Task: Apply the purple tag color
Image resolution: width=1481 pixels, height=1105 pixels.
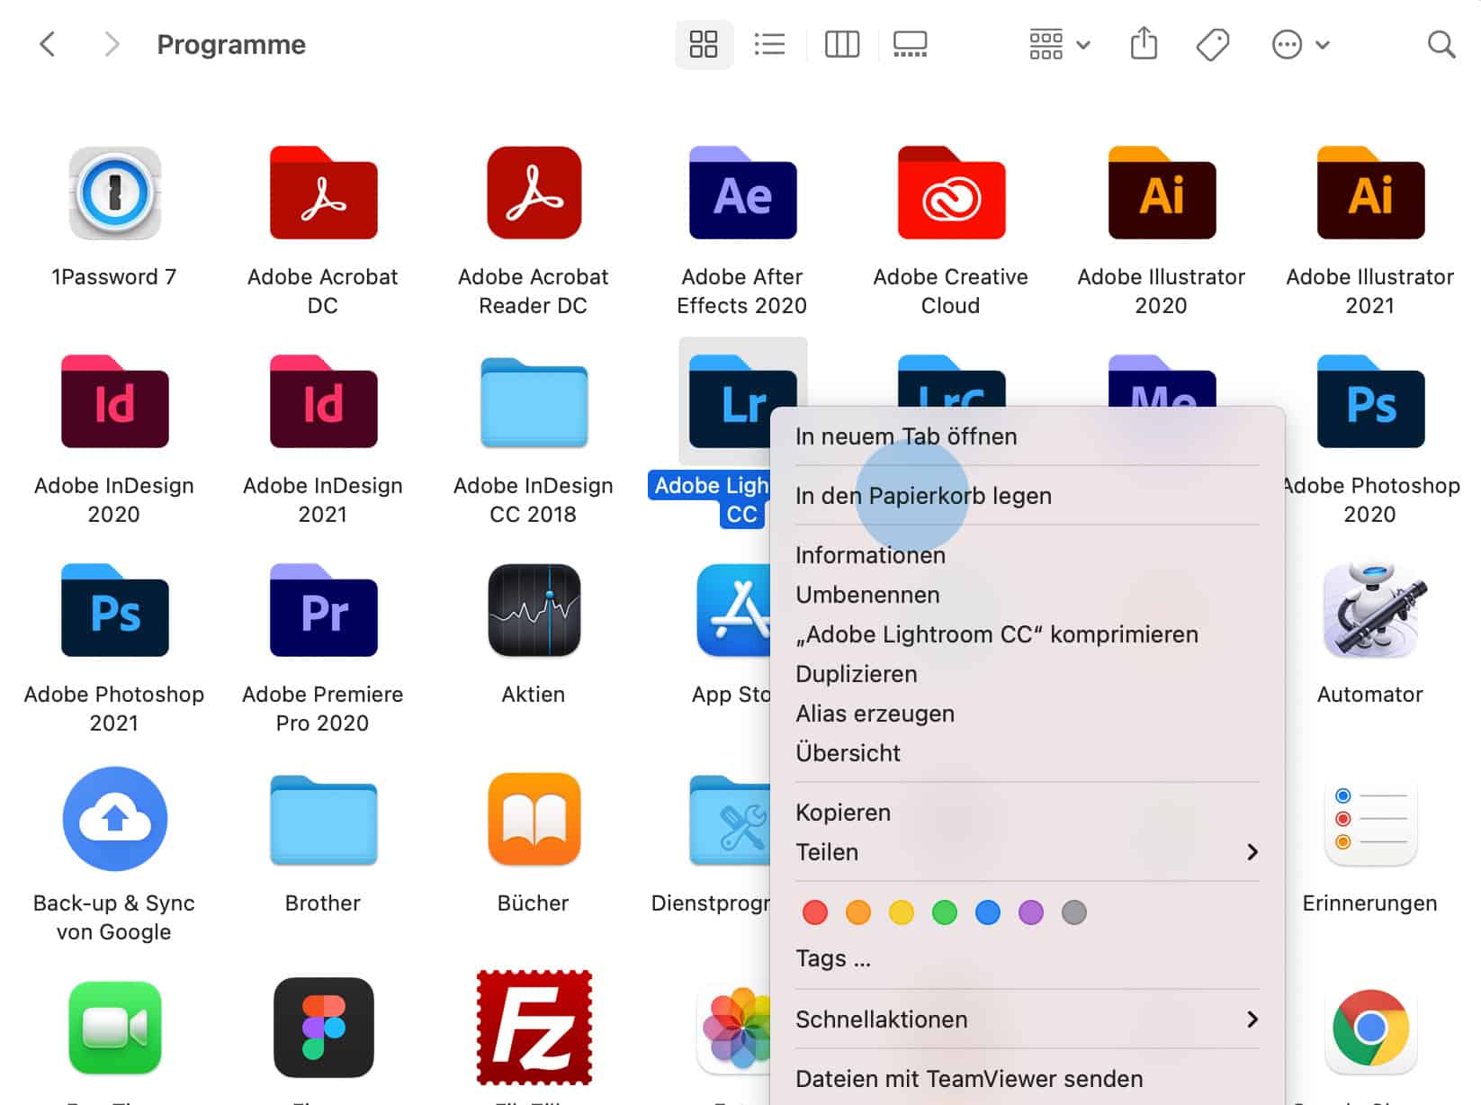Action: (1031, 912)
